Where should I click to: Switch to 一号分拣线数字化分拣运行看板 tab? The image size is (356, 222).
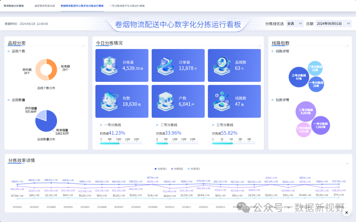[127, 6]
